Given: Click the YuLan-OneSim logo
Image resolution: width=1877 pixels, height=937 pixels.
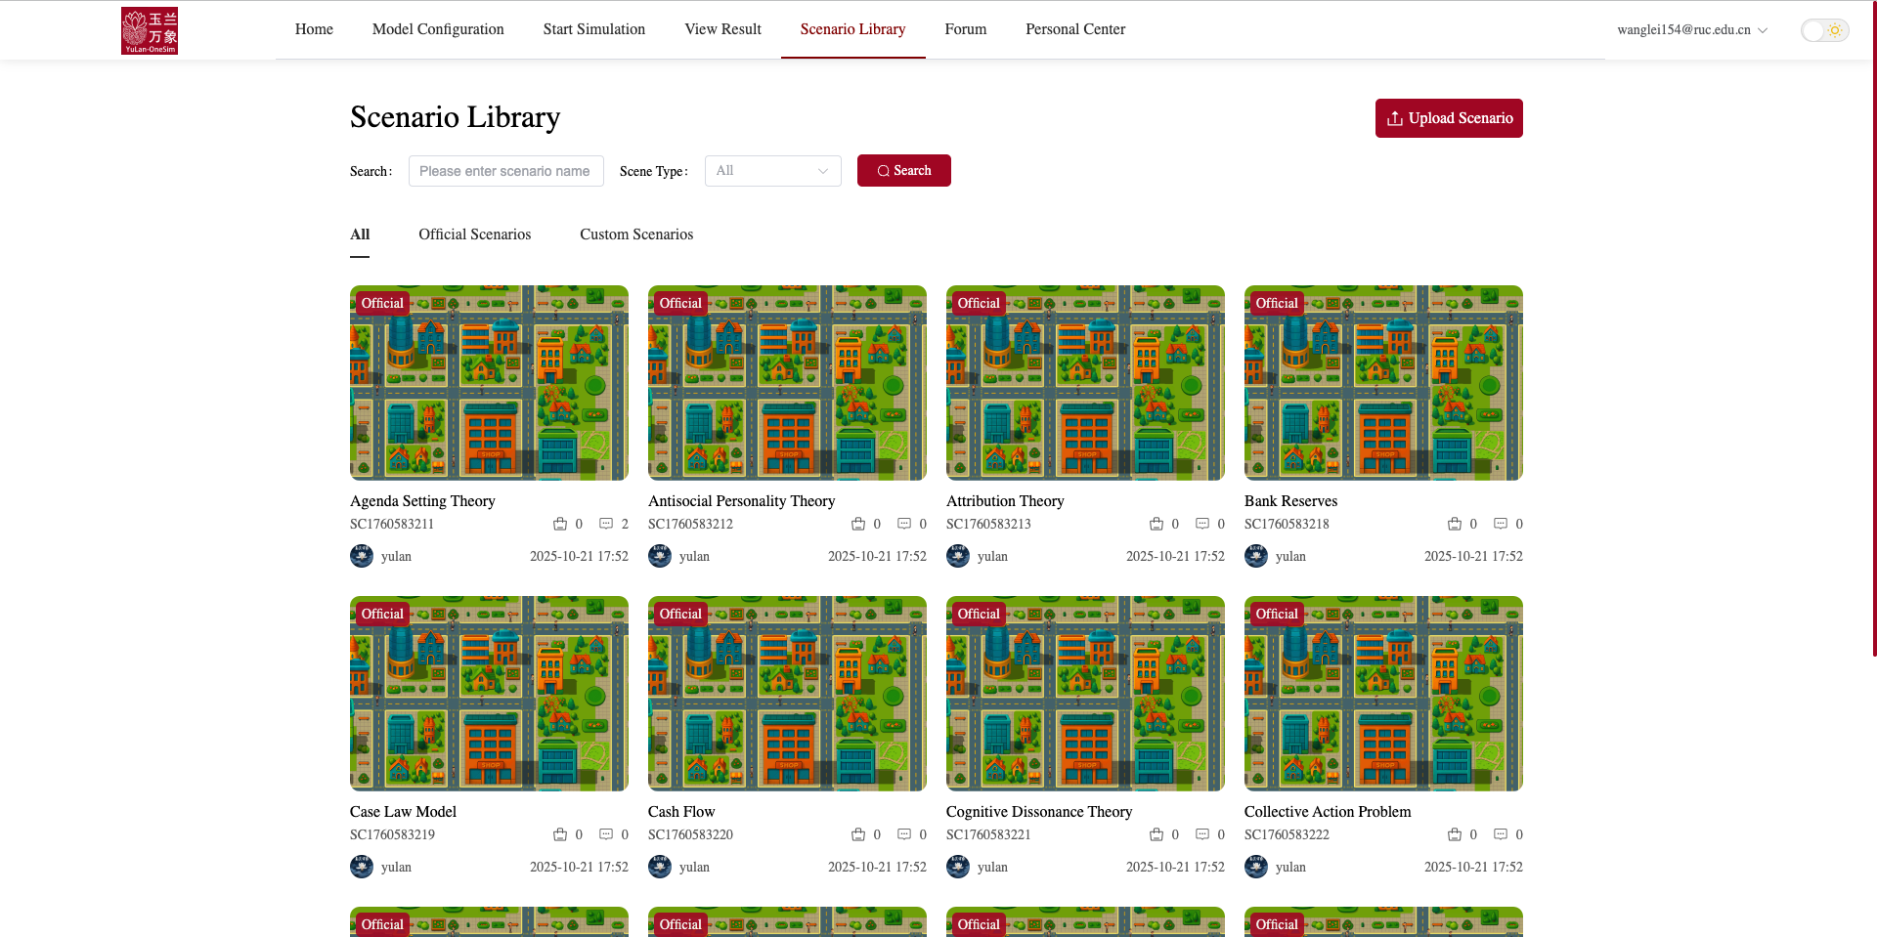Looking at the screenshot, I should [x=149, y=30].
